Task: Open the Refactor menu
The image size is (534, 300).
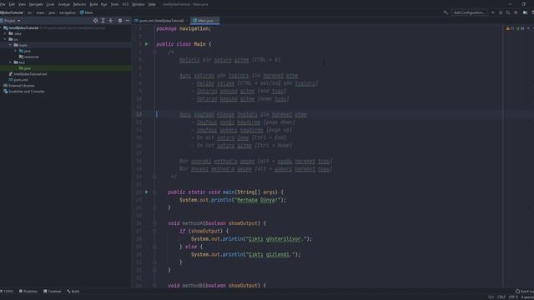Action: coord(80,4)
